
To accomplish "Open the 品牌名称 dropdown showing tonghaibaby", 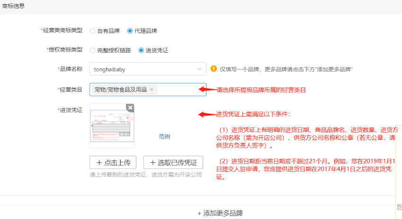I will point(142,69).
